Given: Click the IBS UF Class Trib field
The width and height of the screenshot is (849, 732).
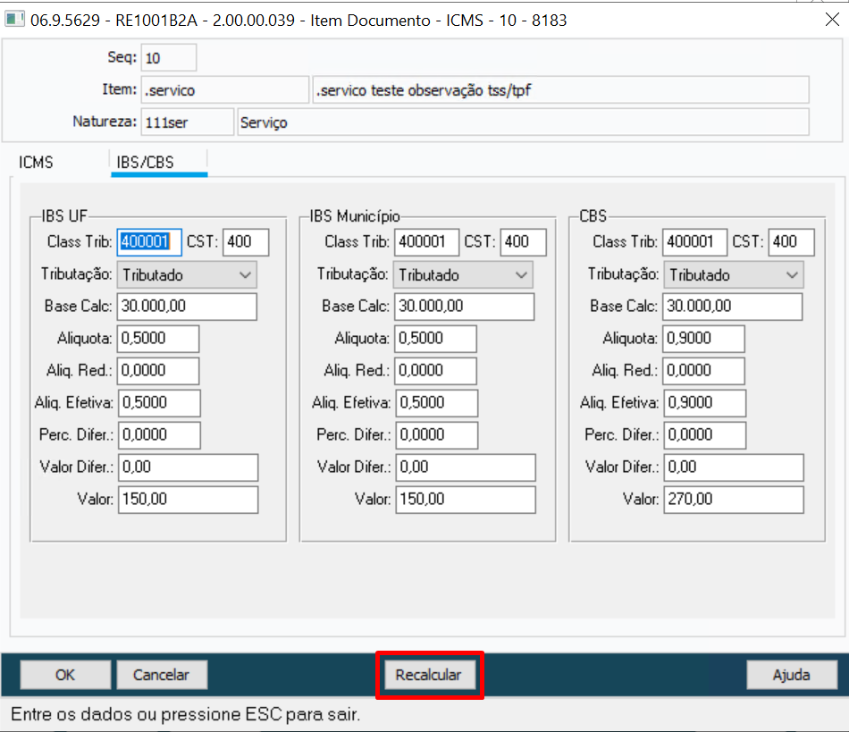Looking at the screenshot, I should coord(149,241).
